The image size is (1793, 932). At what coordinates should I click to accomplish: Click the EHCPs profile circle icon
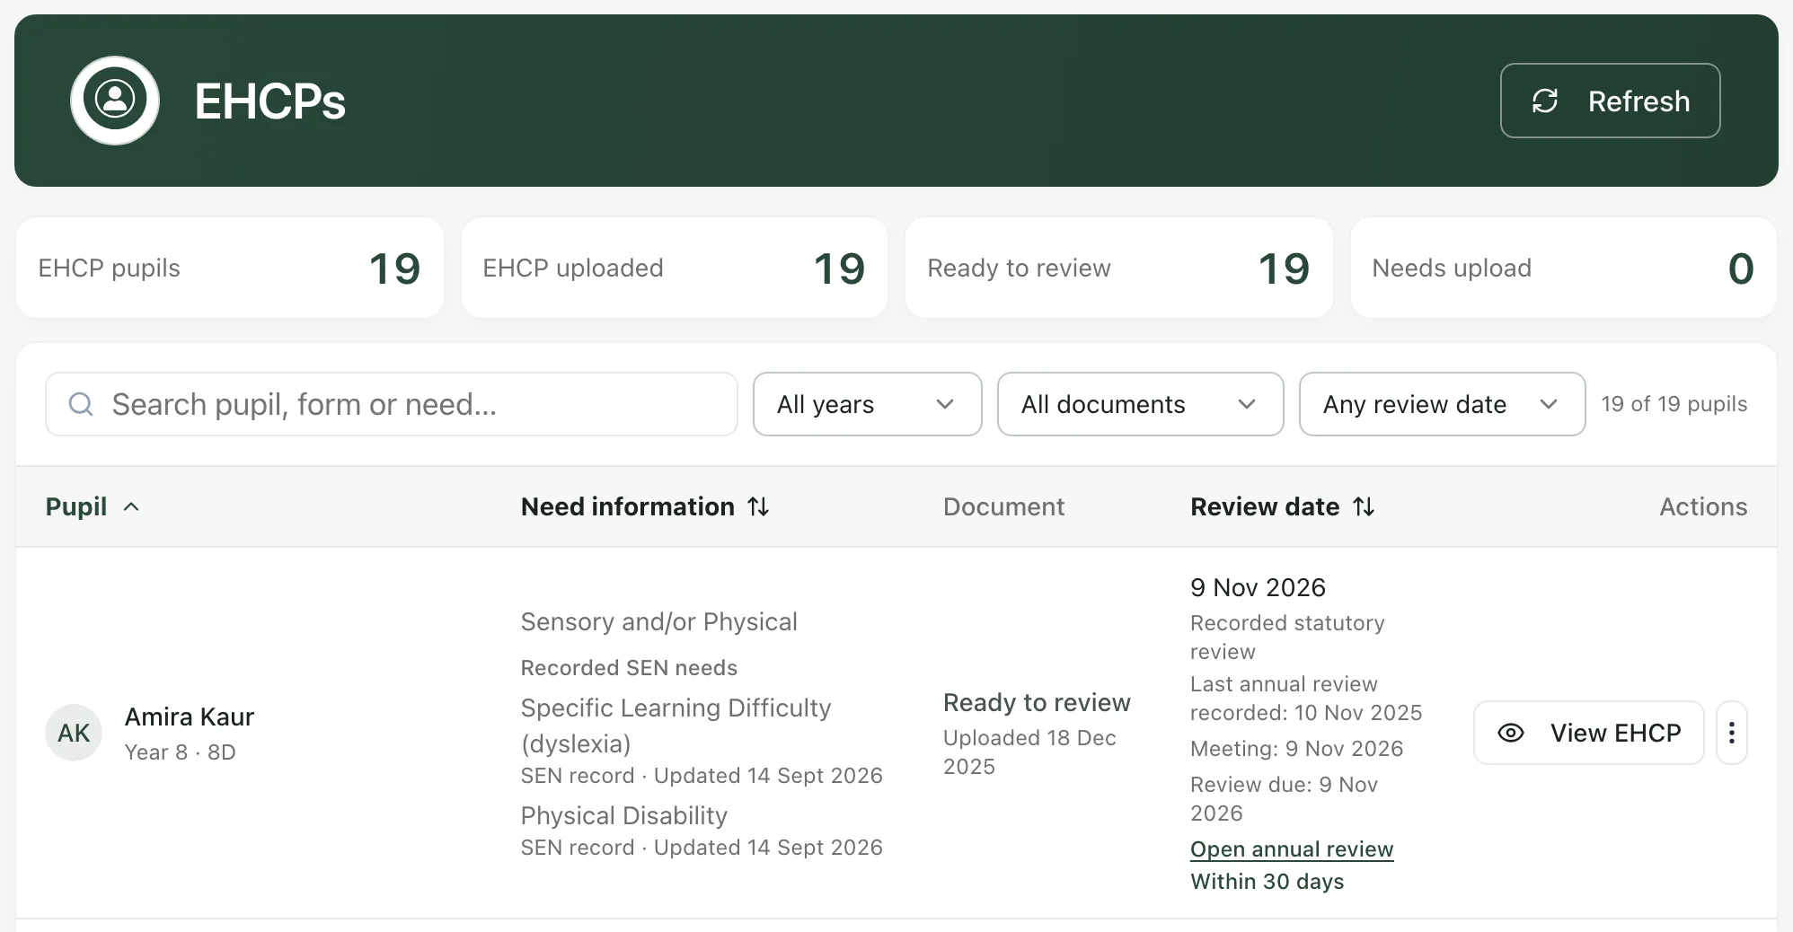pyautogui.click(x=115, y=101)
